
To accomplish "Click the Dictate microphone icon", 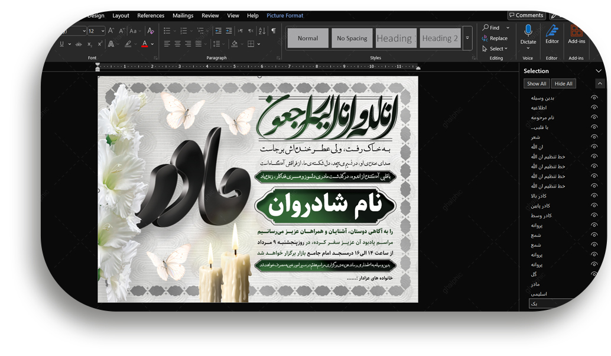I will click(528, 31).
